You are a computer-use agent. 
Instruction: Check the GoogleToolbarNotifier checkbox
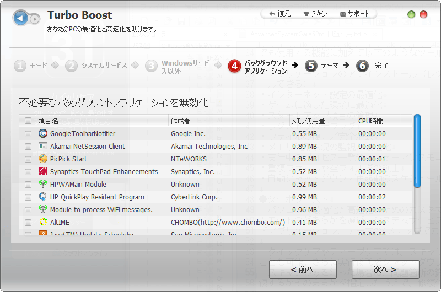[x=28, y=134]
